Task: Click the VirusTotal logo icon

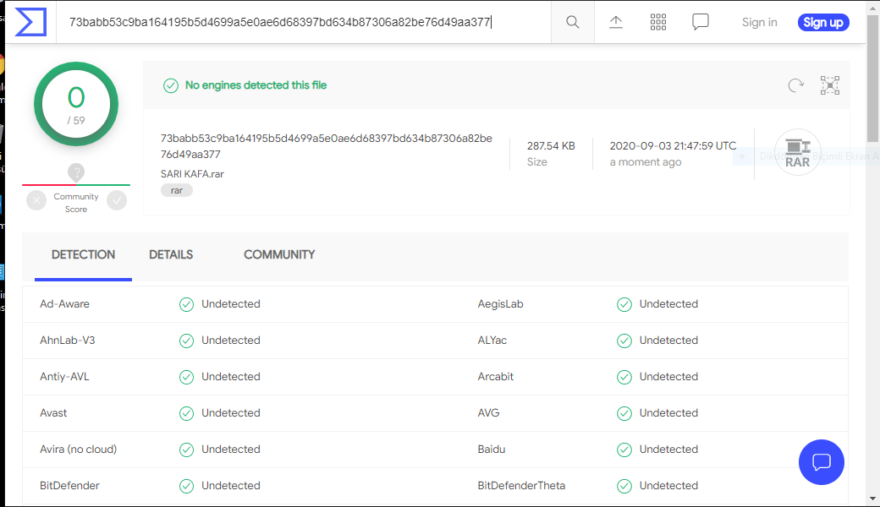Action: (x=30, y=22)
